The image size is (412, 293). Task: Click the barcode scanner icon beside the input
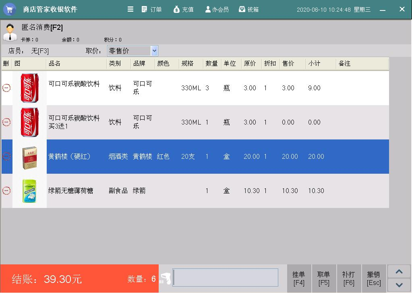(x=166, y=277)
